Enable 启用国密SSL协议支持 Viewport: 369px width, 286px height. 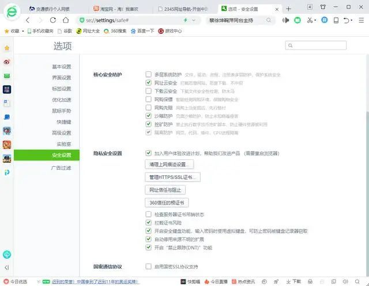[x=148, y=266]
